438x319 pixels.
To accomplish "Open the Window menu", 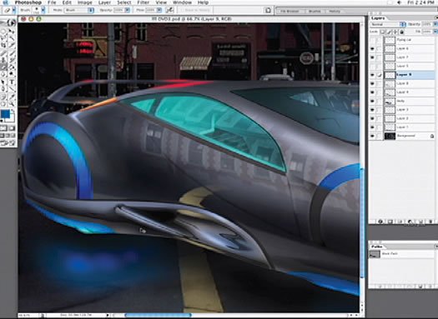I will pyautogui.click(x=182, y=2).
